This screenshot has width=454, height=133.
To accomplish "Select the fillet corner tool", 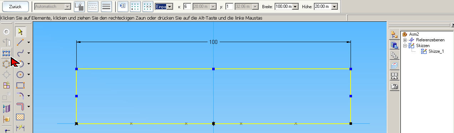I will 20,96.
